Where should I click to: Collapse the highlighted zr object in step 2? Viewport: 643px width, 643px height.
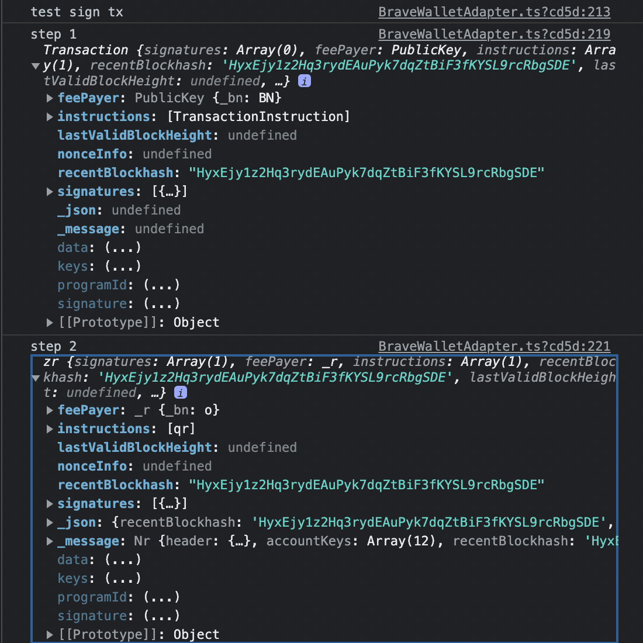35,377
